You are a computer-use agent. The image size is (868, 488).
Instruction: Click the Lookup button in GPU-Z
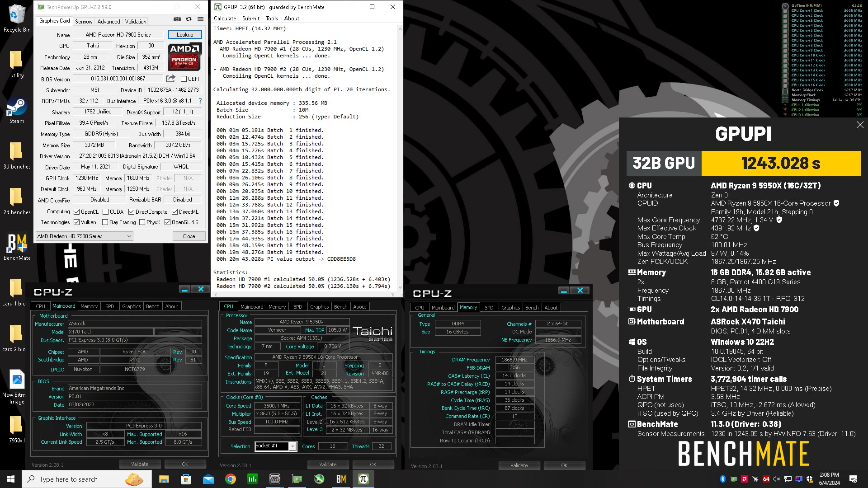185,34
